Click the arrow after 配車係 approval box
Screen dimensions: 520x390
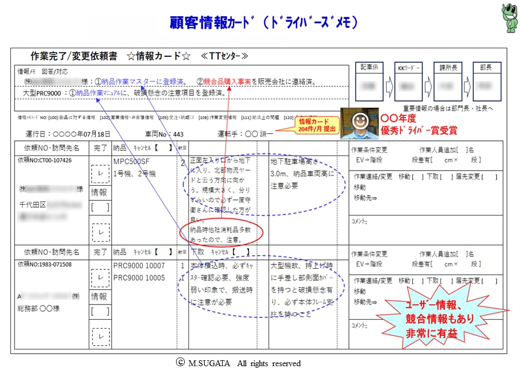tap(389, 87)
